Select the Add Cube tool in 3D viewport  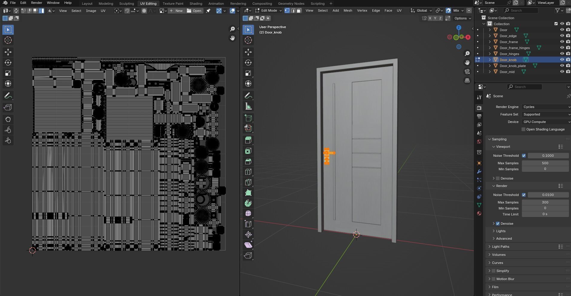(248, 118)
